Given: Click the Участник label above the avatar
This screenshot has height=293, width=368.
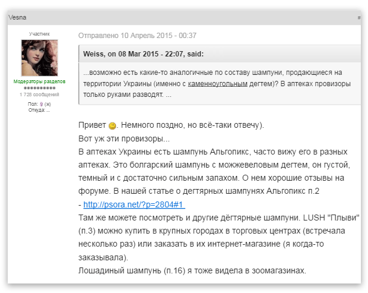Looking at the screenshot, I should (x=39, y=34).
